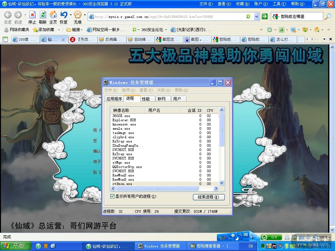Image resolution: width=335 pixels, height=251 pixels.
Task: Click the process list scroll down arrow
Action: (x=221, y=183)
